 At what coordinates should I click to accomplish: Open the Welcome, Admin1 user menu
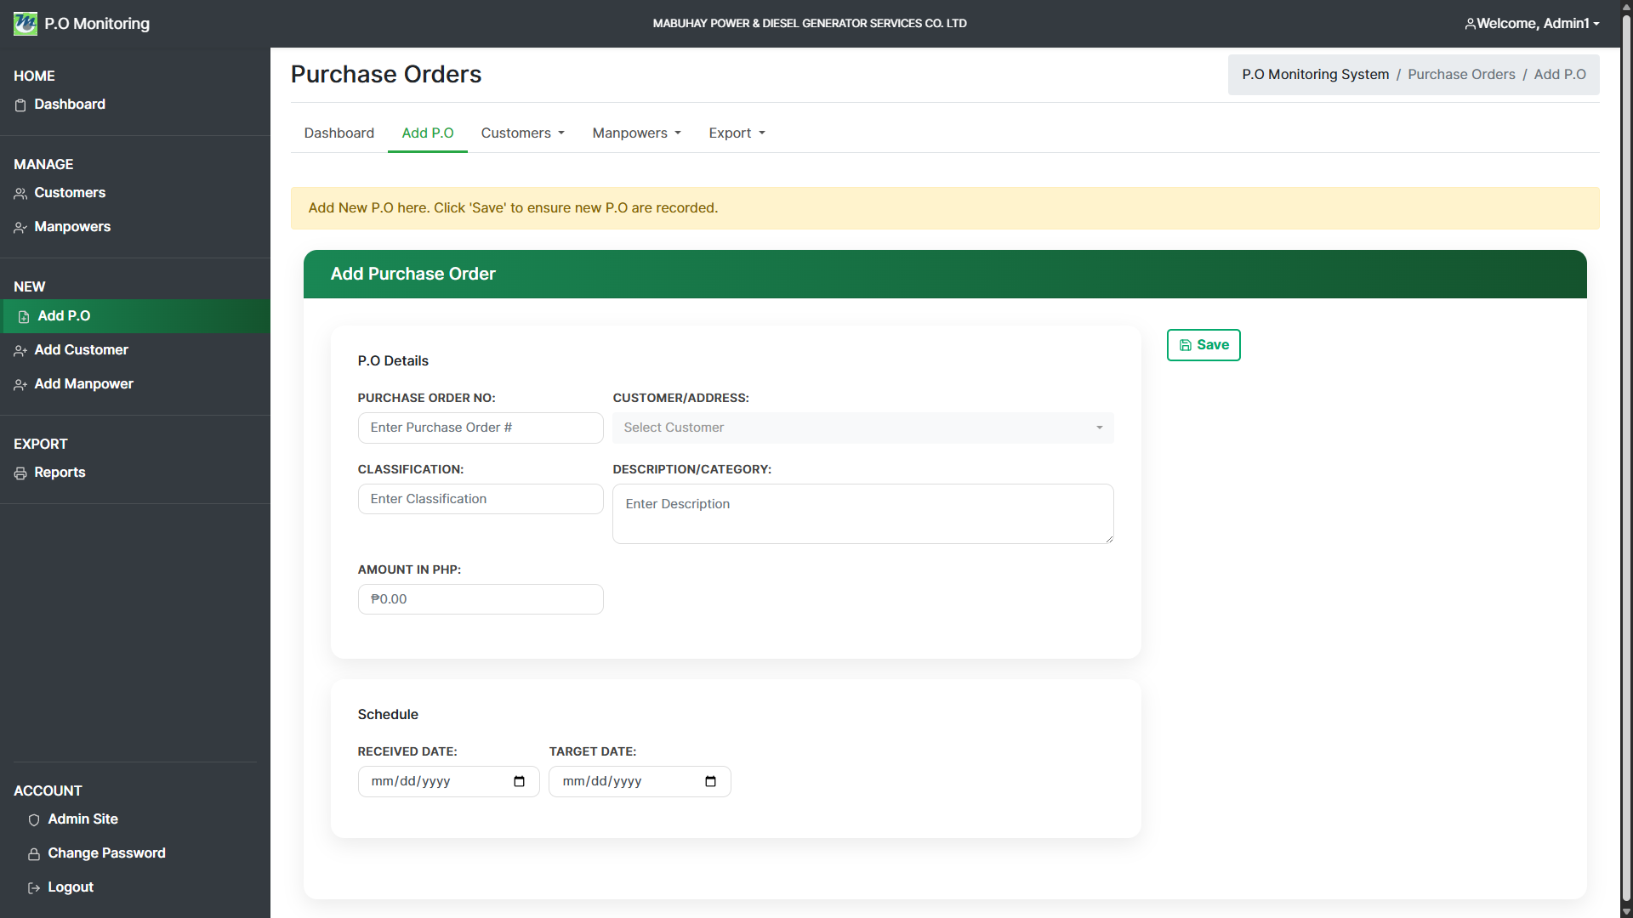click(1532, 24)
